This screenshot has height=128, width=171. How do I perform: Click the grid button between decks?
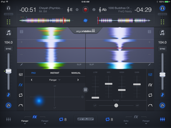pos(85,90)
